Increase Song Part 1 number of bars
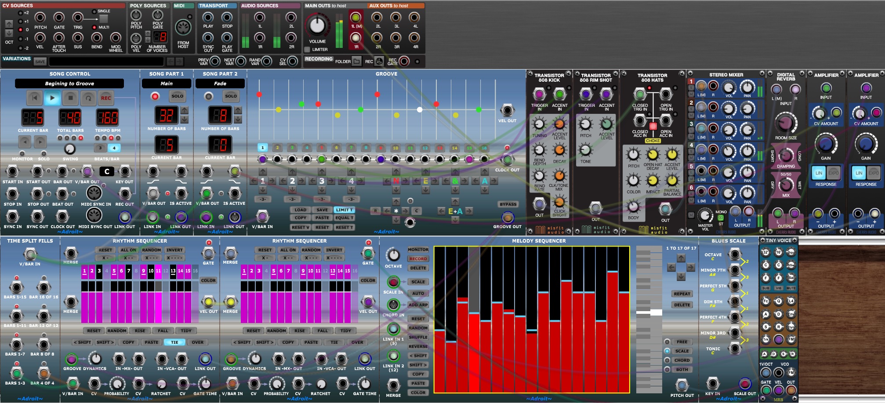Image resolution: width=885 pixels, height=403 pixels. point(185,110)
